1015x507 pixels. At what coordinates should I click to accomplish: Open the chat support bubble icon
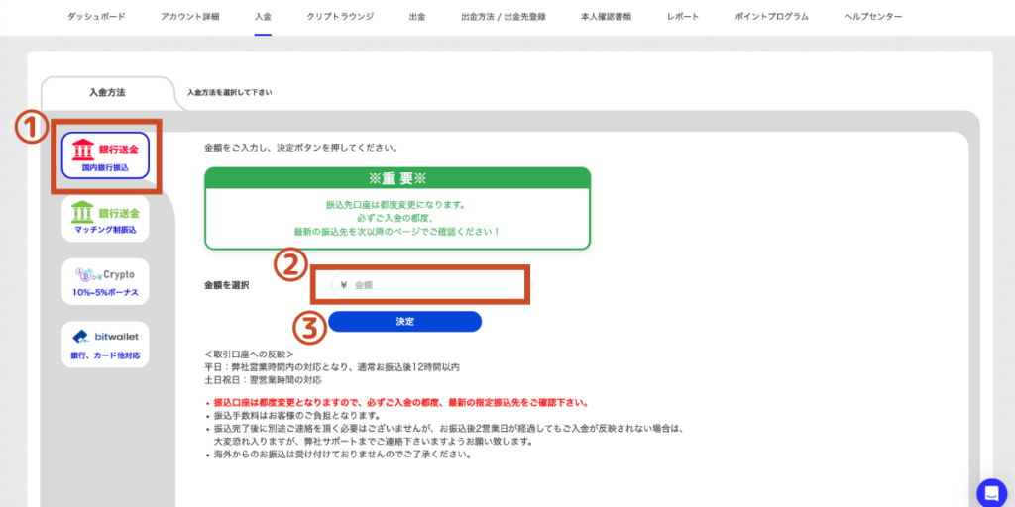991,495
